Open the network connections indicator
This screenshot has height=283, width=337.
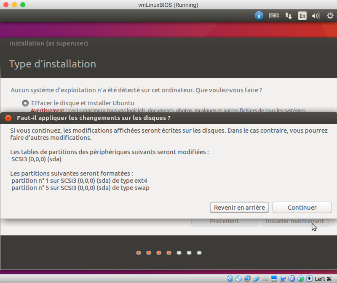click(289, 16)
